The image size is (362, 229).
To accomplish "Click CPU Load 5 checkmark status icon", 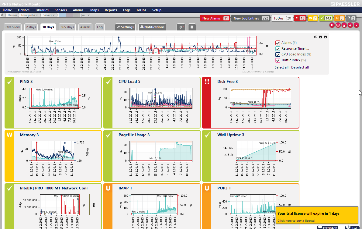I will click(x=108, y=82).
